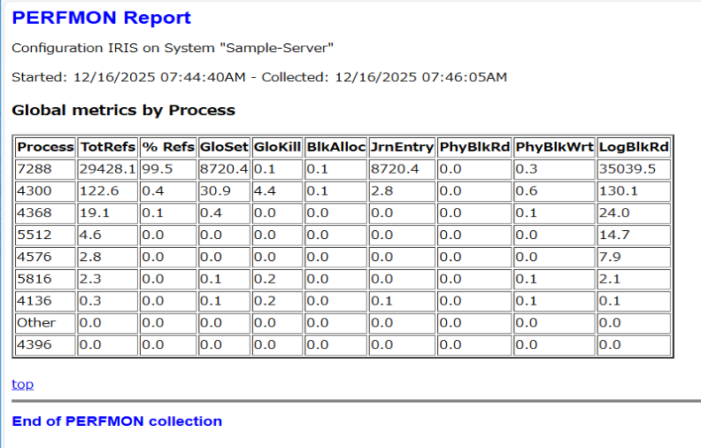
Task: Click the "top" link below the table
Action: click(x=22, y=384)
